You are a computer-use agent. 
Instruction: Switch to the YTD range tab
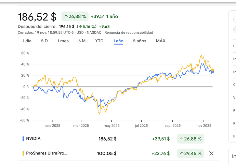(x=99, y=41)
